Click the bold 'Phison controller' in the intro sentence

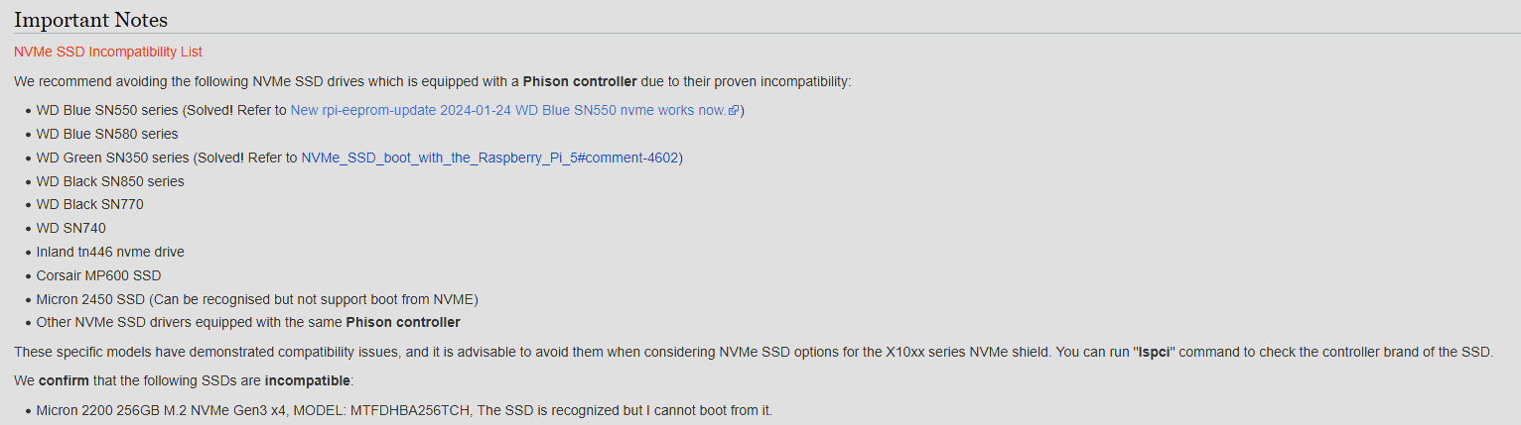[580, 81]
